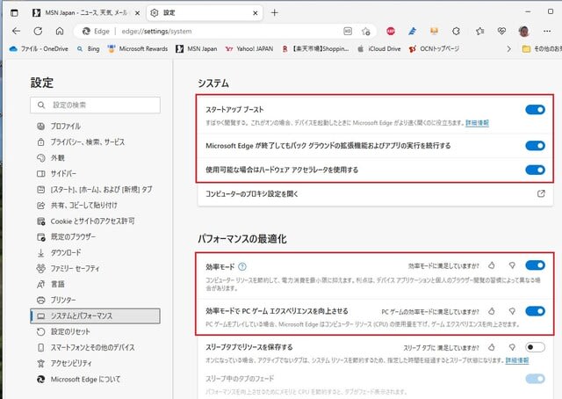Give thumbs down for 効率モード
Image resolution: width=562 pixels, height=399 pixels.
coord(512,265)
